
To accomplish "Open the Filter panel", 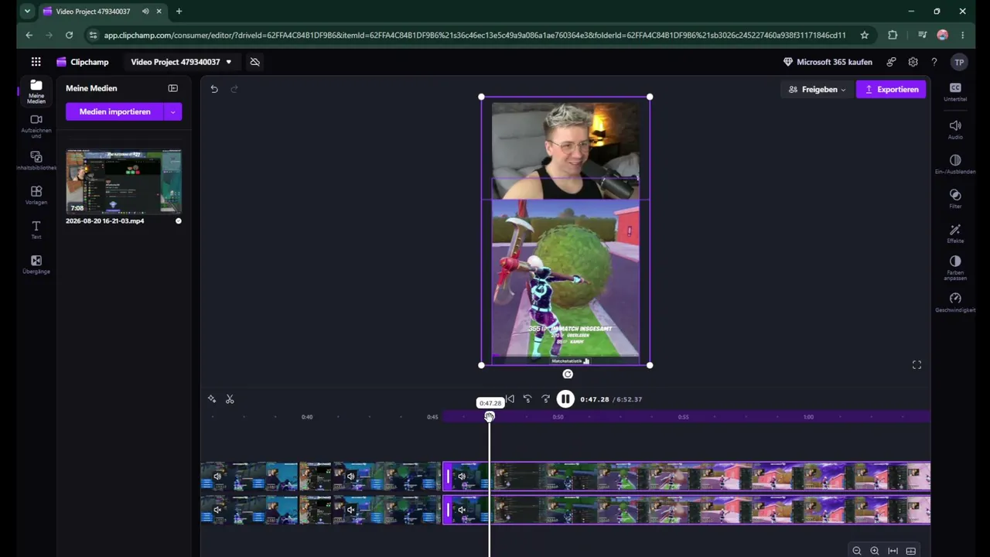I will click(955, 199).
